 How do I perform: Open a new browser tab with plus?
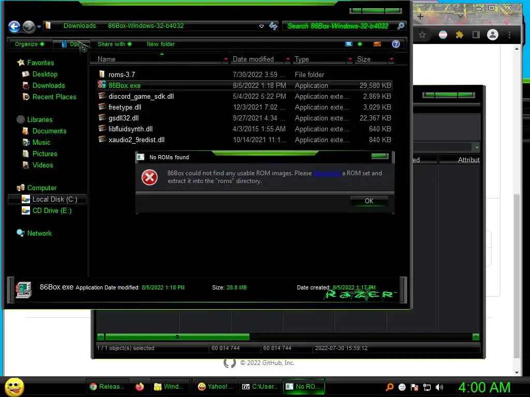point(420,17)
